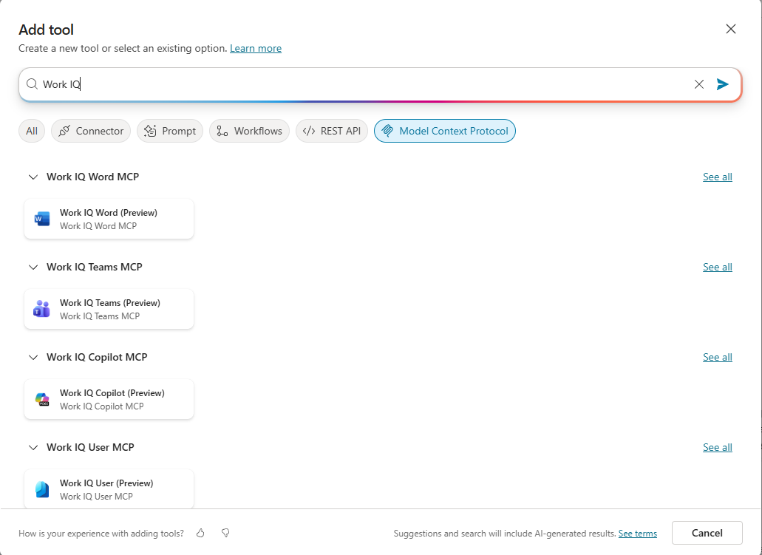Click the Model Context Protocol icon
This screenshot has height=555, width=762.
point(387,131)
